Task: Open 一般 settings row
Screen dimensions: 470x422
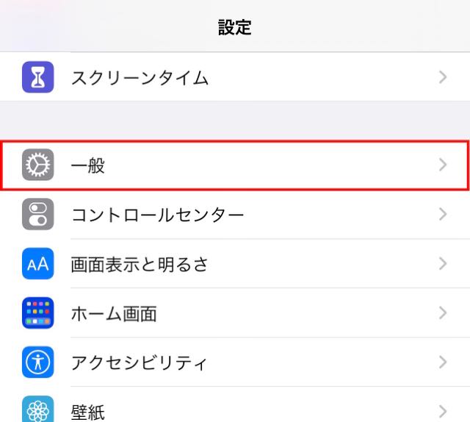Action: pyautogui.click(x=235, y=165)
